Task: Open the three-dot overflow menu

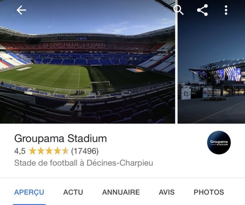Action: coord(226,10)
